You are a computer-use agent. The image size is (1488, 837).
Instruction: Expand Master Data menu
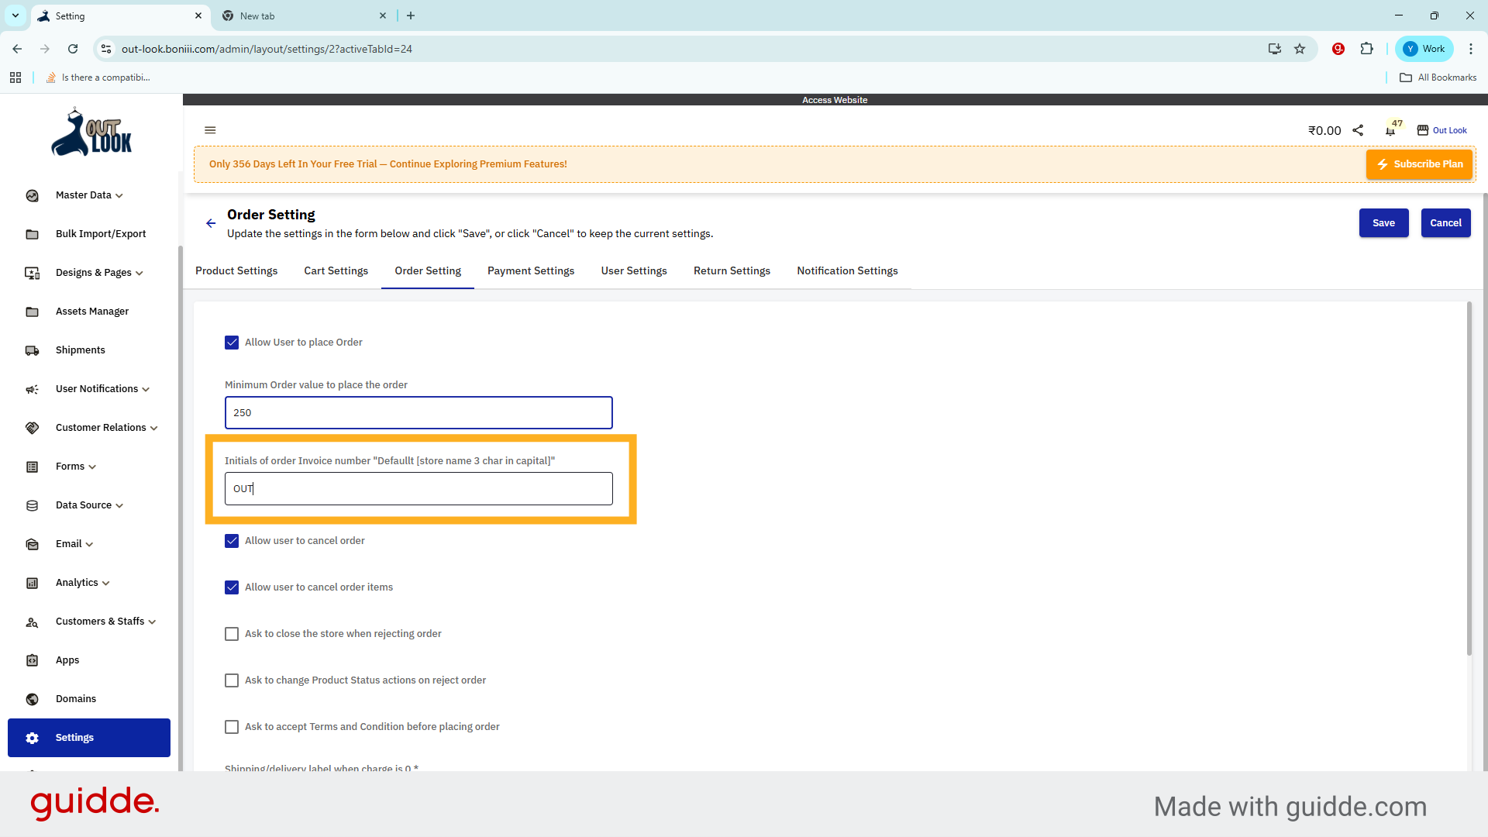pyautogui.click(x=88, y=195)
